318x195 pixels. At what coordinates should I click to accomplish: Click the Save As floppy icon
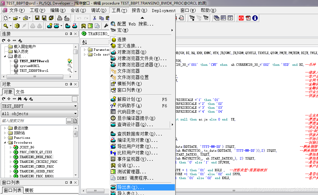pyautogui.click(x=44, y=18)
